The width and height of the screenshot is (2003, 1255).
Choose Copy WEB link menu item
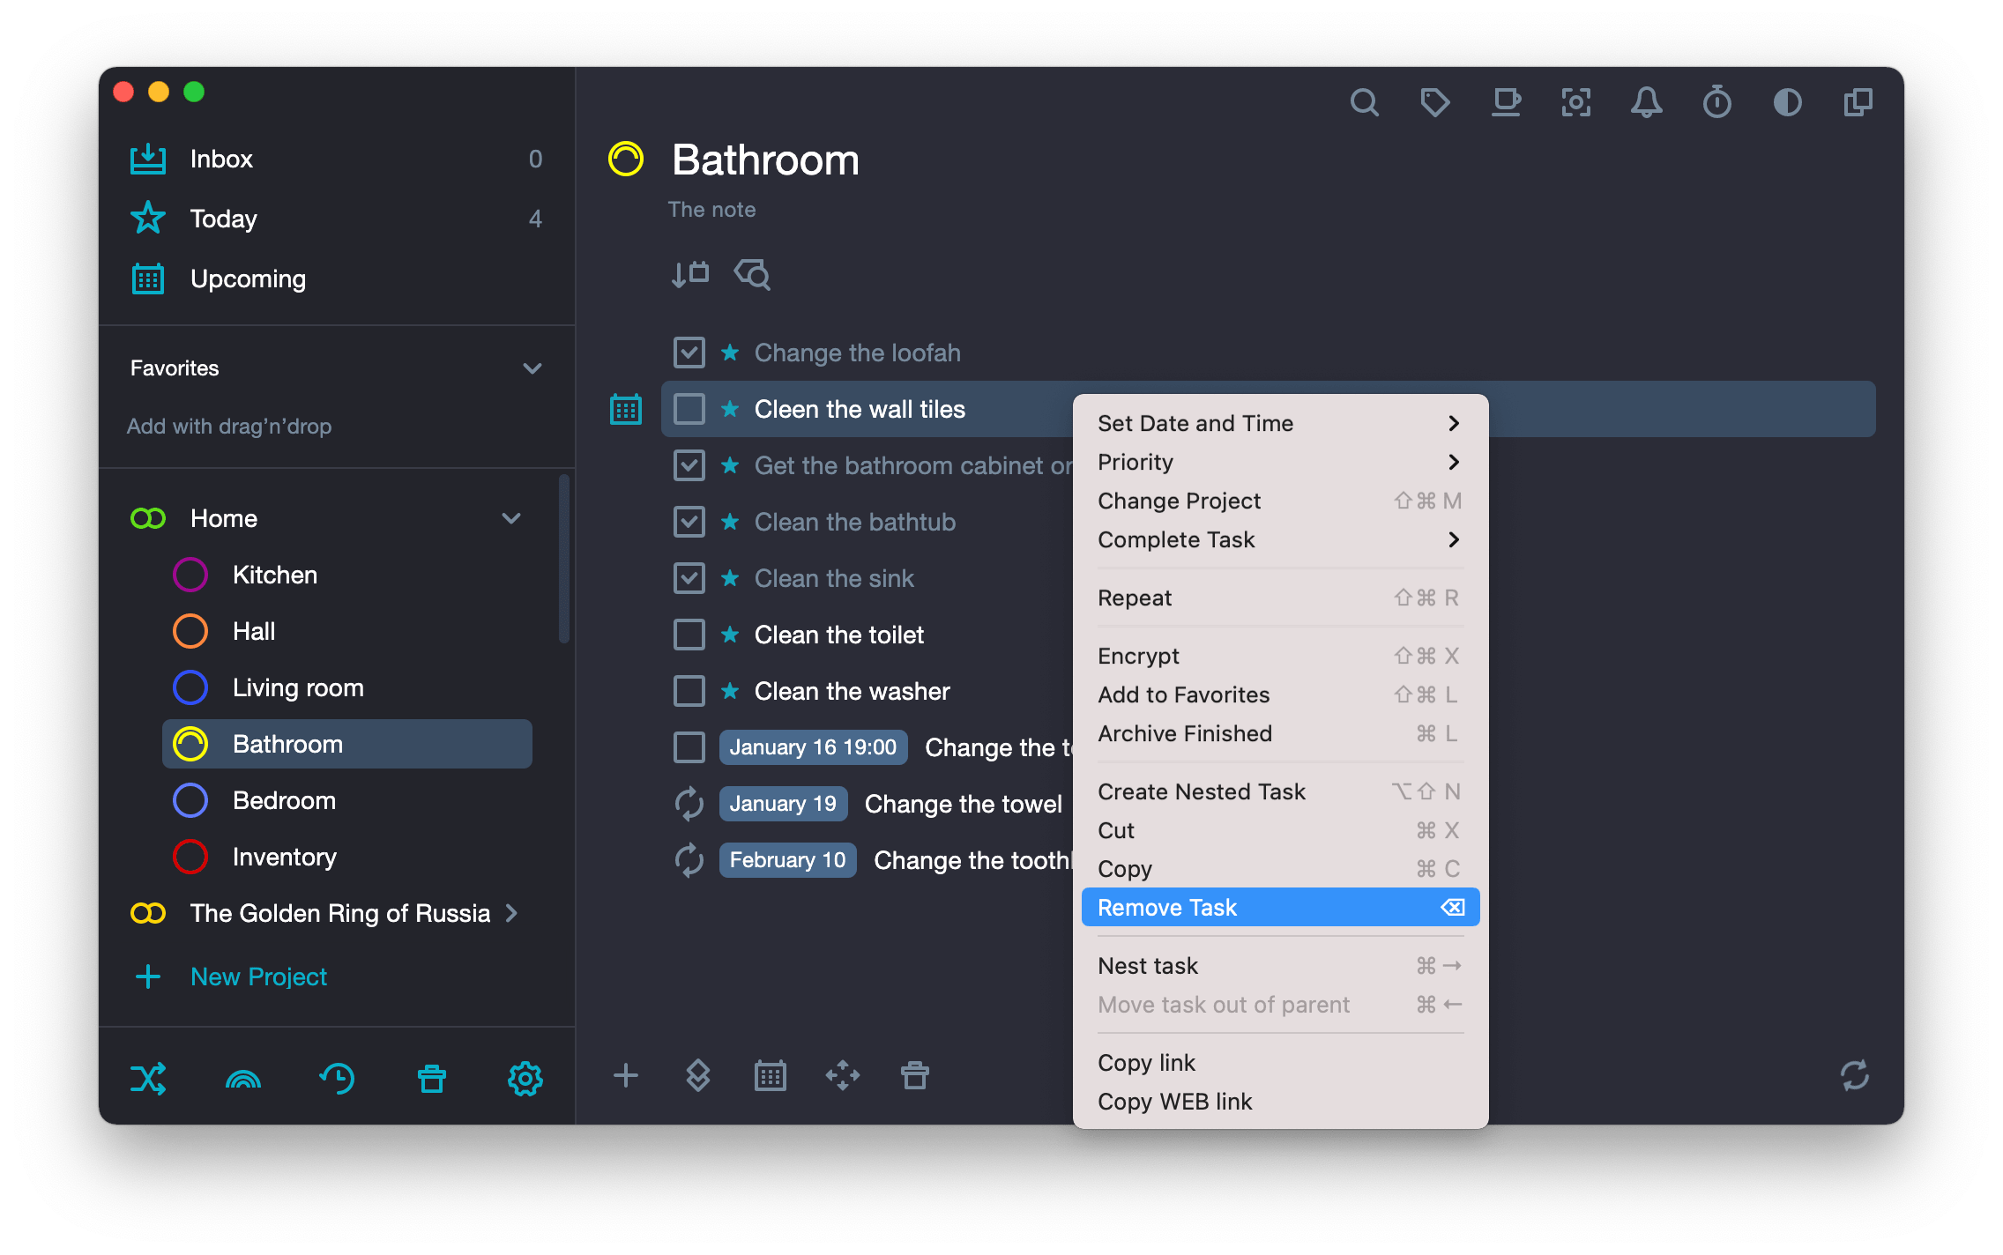(x=1280, y=1102)
